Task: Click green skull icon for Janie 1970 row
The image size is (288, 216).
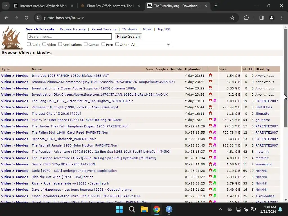Action: (x=215, y=170)
